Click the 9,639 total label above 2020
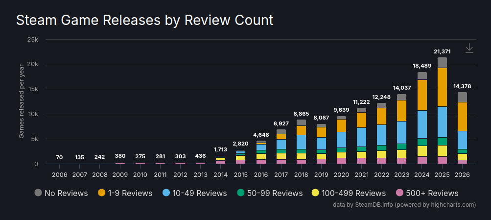The image size is (491, 220). pyautogui.click(x=342, y=110)
